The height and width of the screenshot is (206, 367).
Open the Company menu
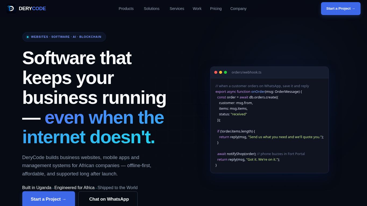(x=238, y=9)
